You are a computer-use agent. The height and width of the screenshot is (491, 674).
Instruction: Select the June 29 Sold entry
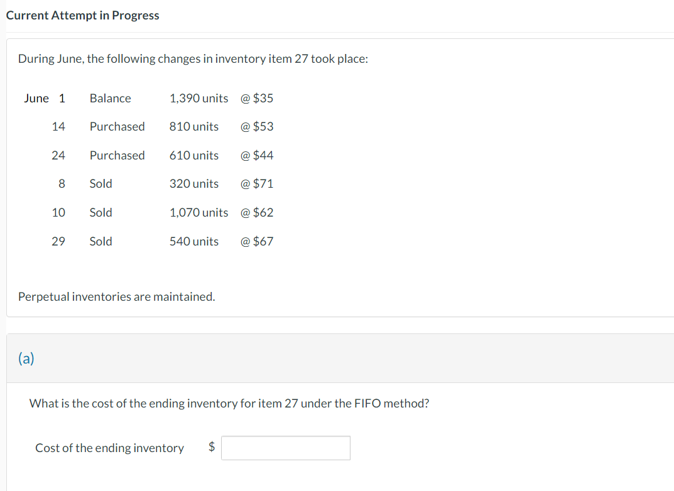point(101,241)
